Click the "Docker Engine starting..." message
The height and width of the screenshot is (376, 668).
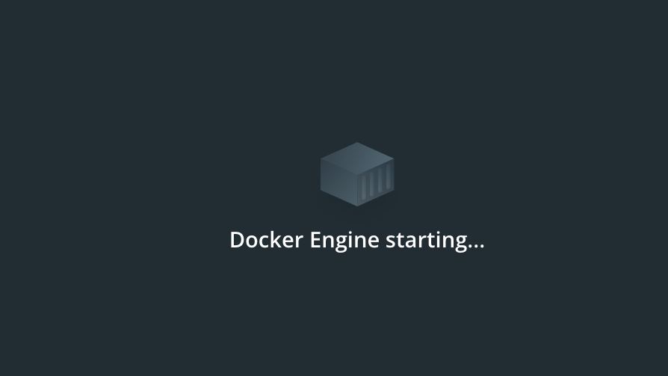pos(357,241)
